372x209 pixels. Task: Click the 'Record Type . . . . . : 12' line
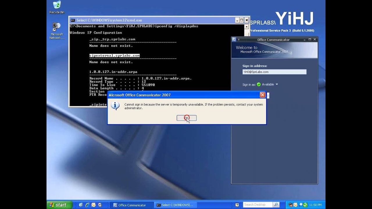coord(118,82)
